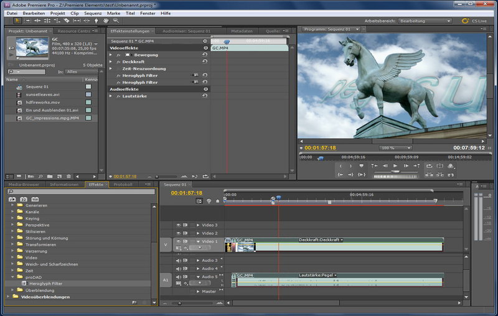
Task: Reset the Deckkraft effect
Action: coord(205,62)
